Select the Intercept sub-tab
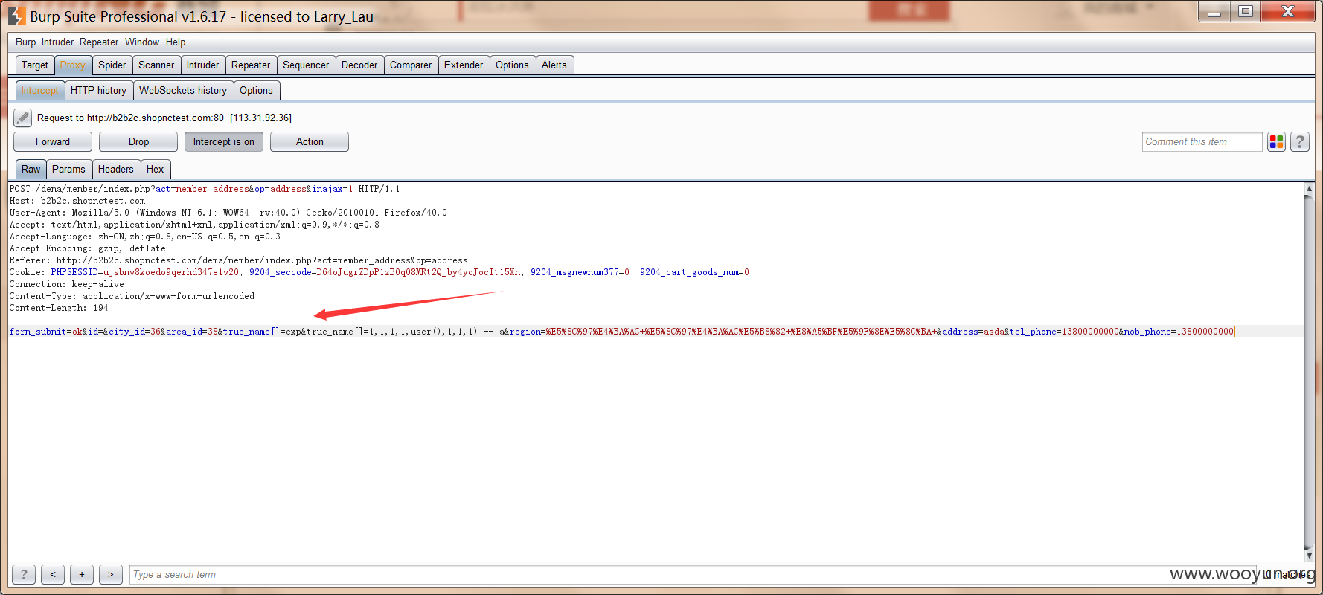 click(40, 90)
